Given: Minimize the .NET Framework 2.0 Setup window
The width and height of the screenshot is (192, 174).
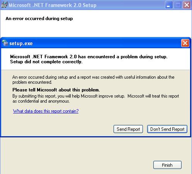Looking at the screenshot, I should pyautogui.click(x=169, y=5).
